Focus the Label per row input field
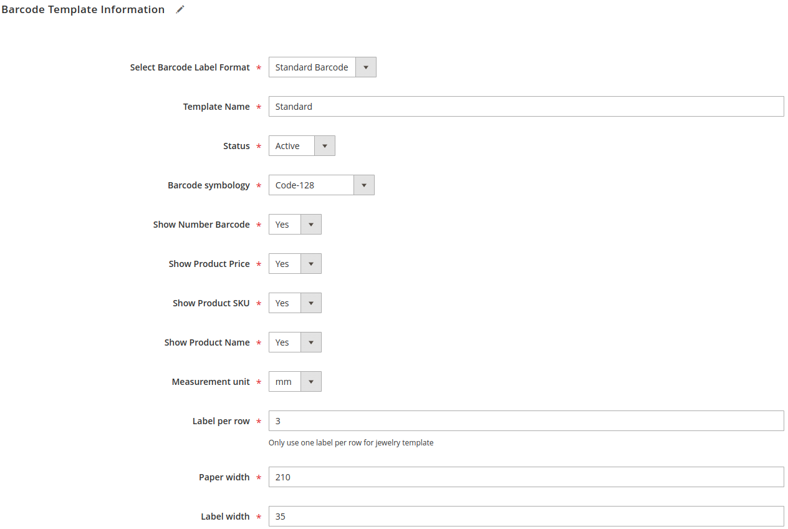 (526, 421)
